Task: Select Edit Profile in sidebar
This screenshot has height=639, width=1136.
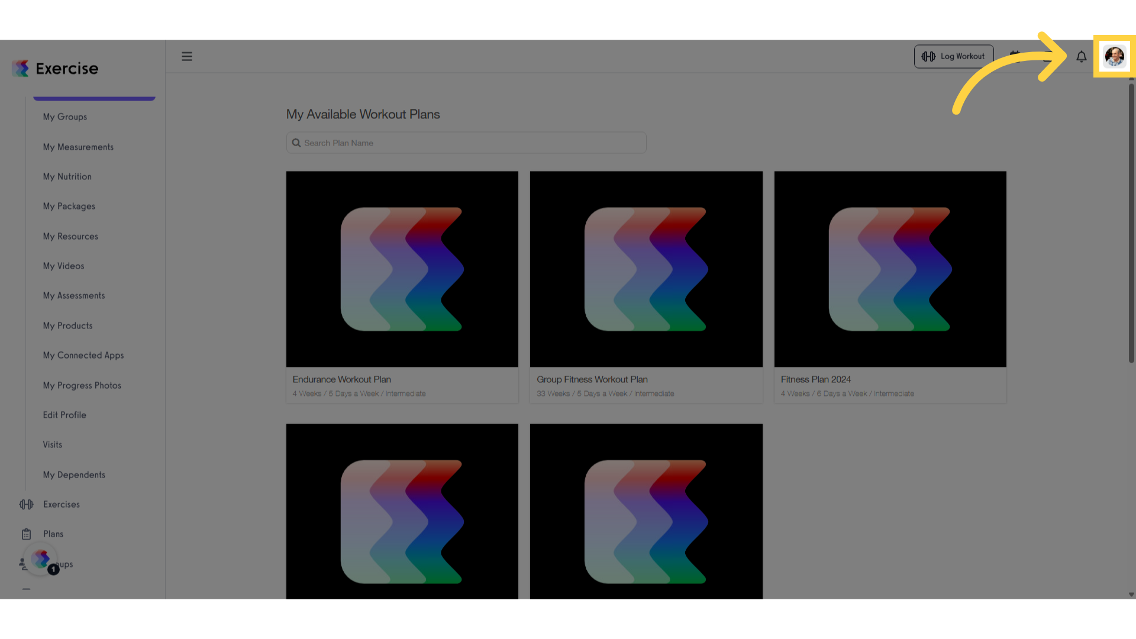Action: (x=64, y=415)
